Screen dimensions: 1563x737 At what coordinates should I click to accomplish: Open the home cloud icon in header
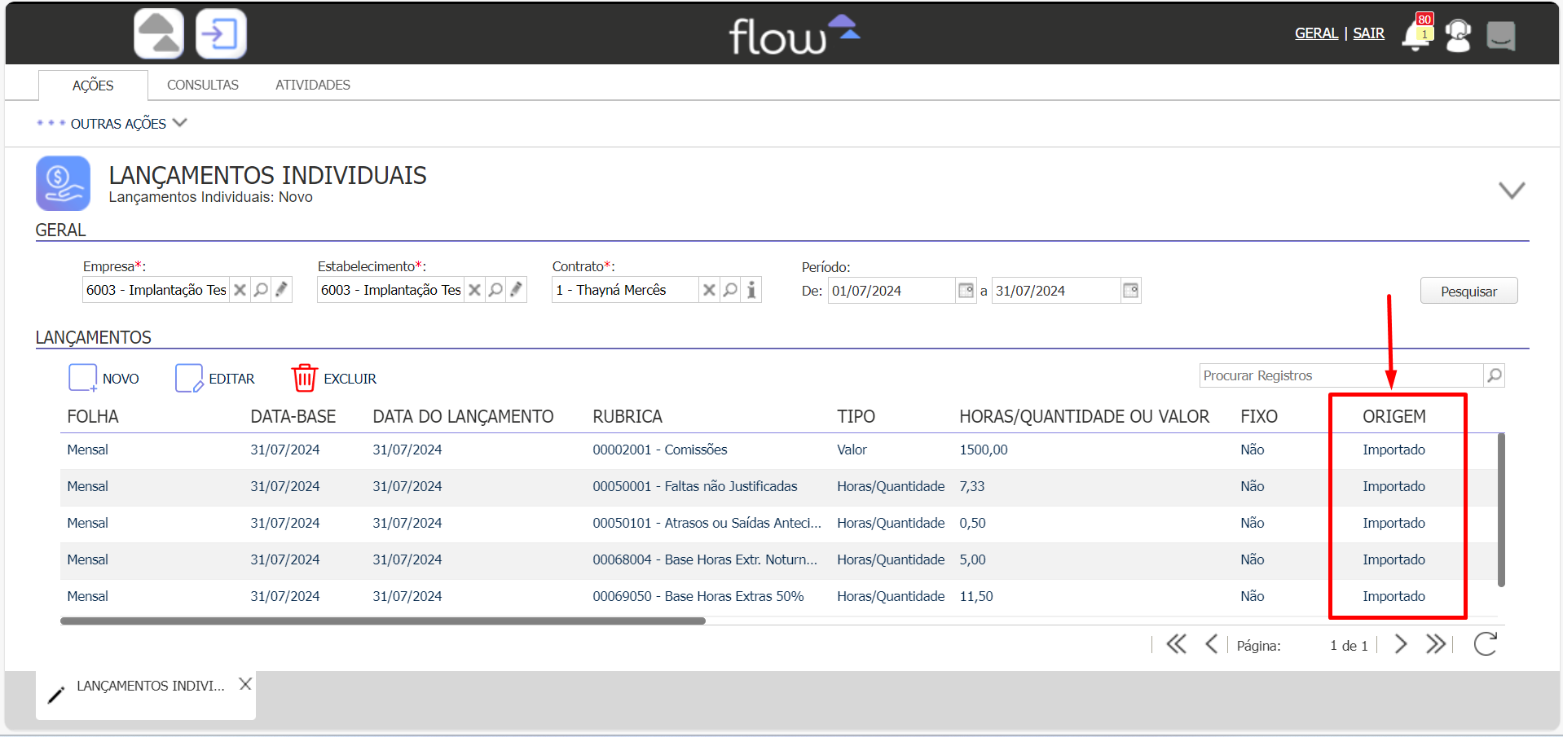pyautogui.click(x=159, y=34)
